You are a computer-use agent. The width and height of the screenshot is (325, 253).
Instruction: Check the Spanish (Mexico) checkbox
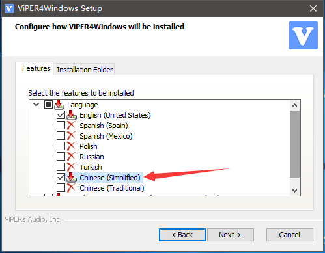click(61, 136)
